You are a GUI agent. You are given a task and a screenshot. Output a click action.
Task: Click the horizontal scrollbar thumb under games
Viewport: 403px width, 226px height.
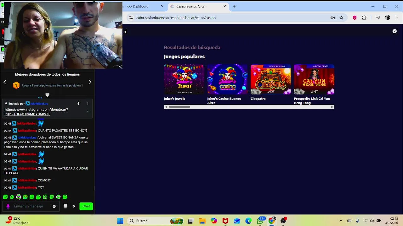coord(179,107)
